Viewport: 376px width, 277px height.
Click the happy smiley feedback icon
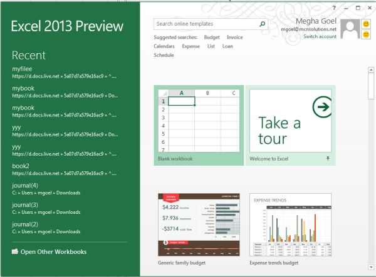click(x=366, y=24)
